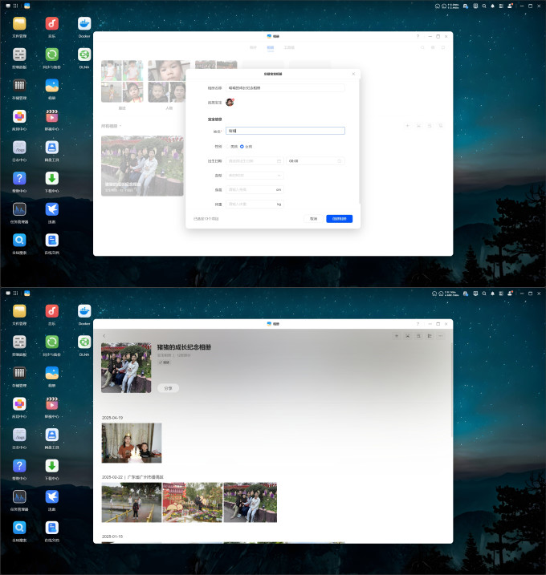The width and height of the screenshot is (546, 575).
Task: Expand the all-albums filter dropdown behind the dialog
Action: click(111, 126)
